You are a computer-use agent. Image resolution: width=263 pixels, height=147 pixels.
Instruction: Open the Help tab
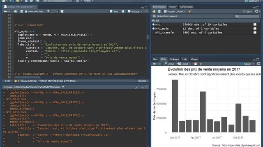pos(185,59)
